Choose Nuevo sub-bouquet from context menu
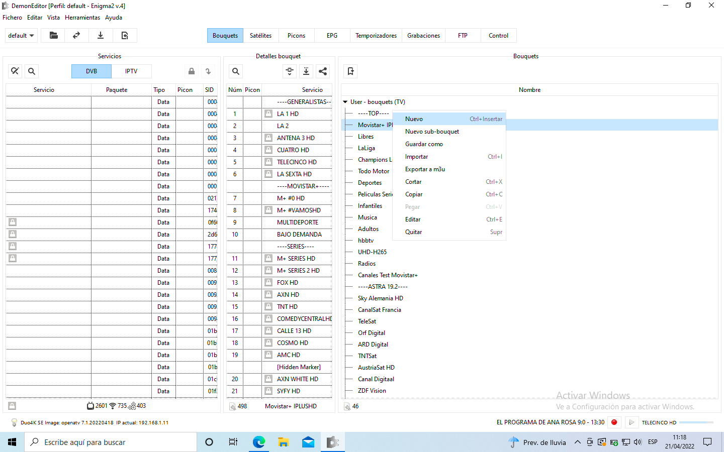 (x=432, y=132)
